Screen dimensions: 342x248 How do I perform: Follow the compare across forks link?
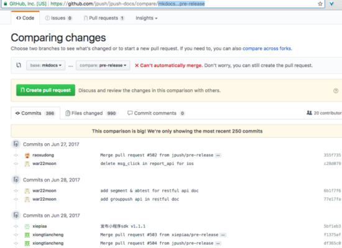click(x=267, y=48)
